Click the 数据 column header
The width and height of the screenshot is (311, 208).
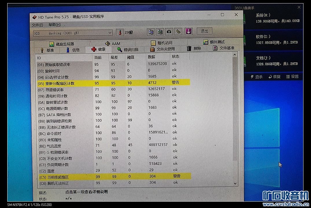[x=152, y=57]
